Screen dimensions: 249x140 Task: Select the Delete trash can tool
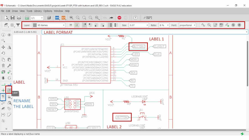pyautogui.click(x=3, y=66)
